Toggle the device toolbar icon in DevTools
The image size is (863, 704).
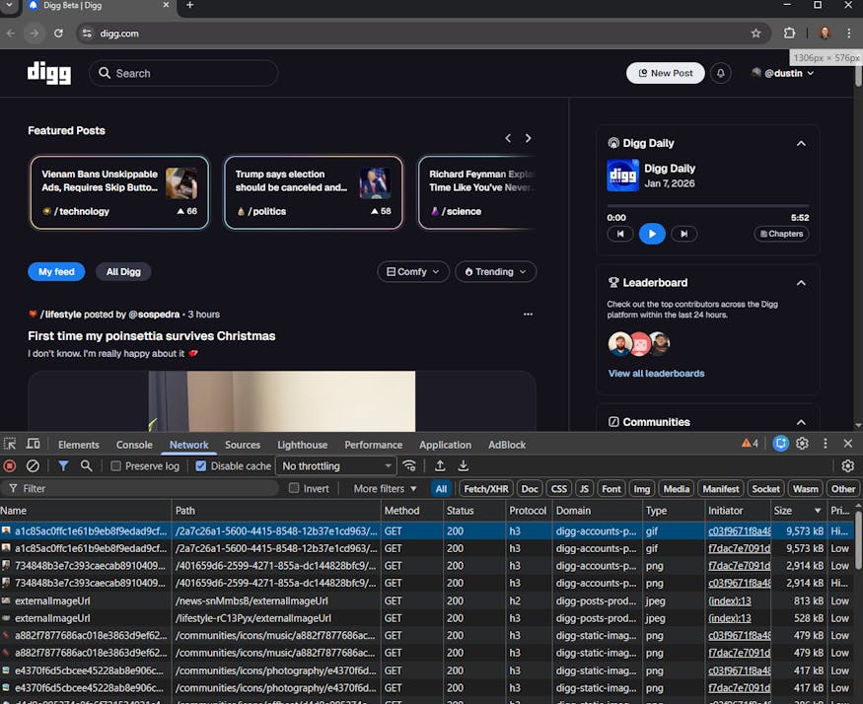click(33, 445)
